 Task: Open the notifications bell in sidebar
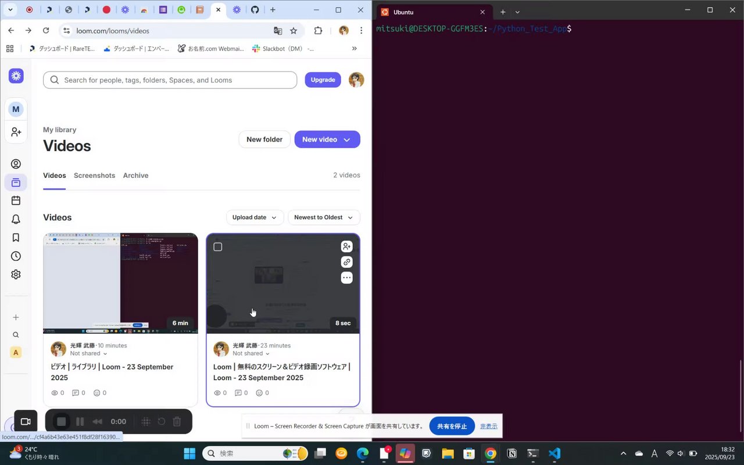16,219
